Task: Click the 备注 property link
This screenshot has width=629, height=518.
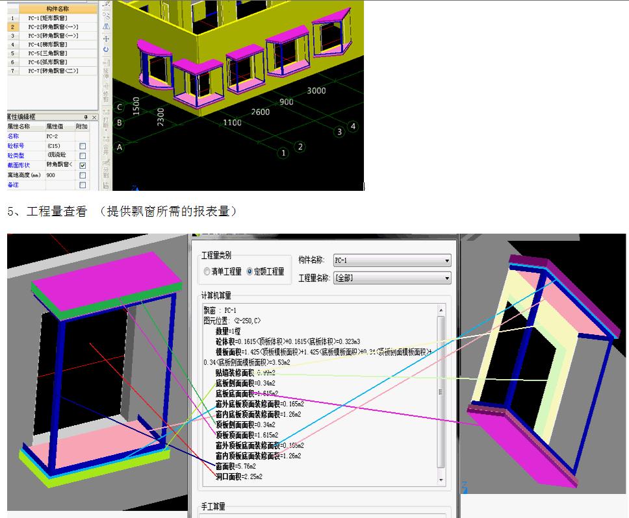Action: click(x=13, y=185)
